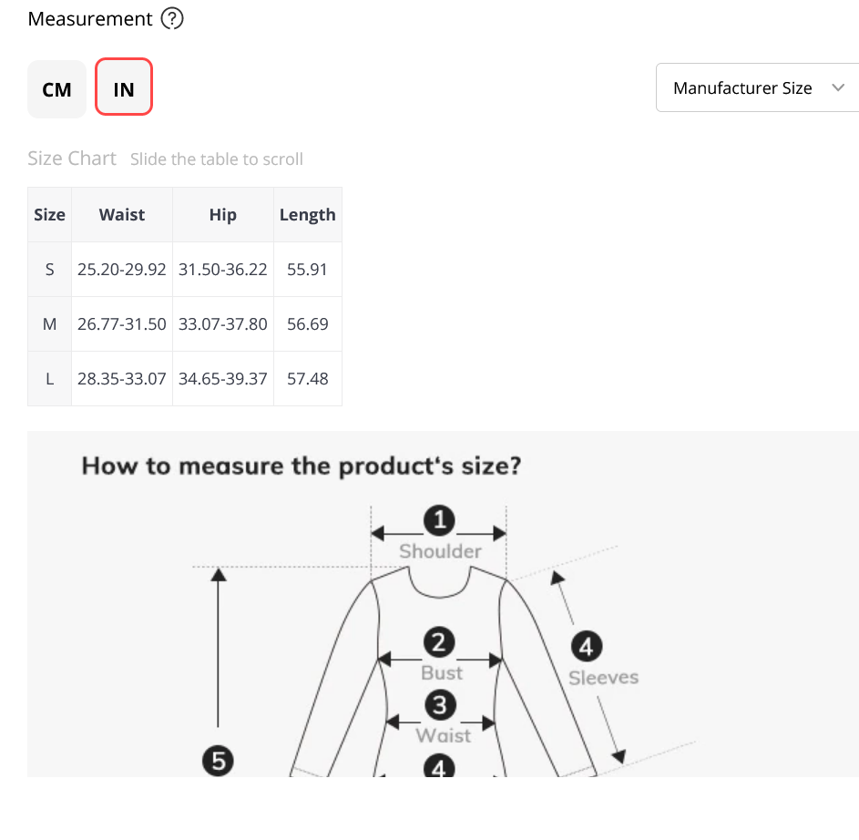Click the number 5 length marker

218,761
